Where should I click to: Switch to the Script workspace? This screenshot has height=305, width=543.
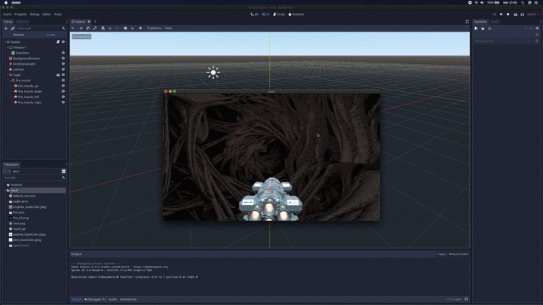(x=279, y=14)
